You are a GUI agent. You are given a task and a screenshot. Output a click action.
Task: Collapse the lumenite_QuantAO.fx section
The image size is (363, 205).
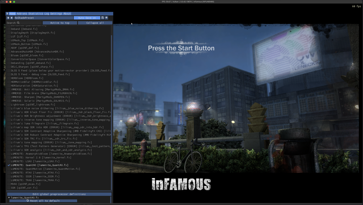9,198
